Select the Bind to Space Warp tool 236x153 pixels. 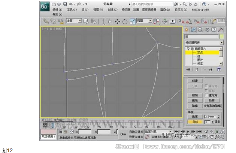click(61, 21)
